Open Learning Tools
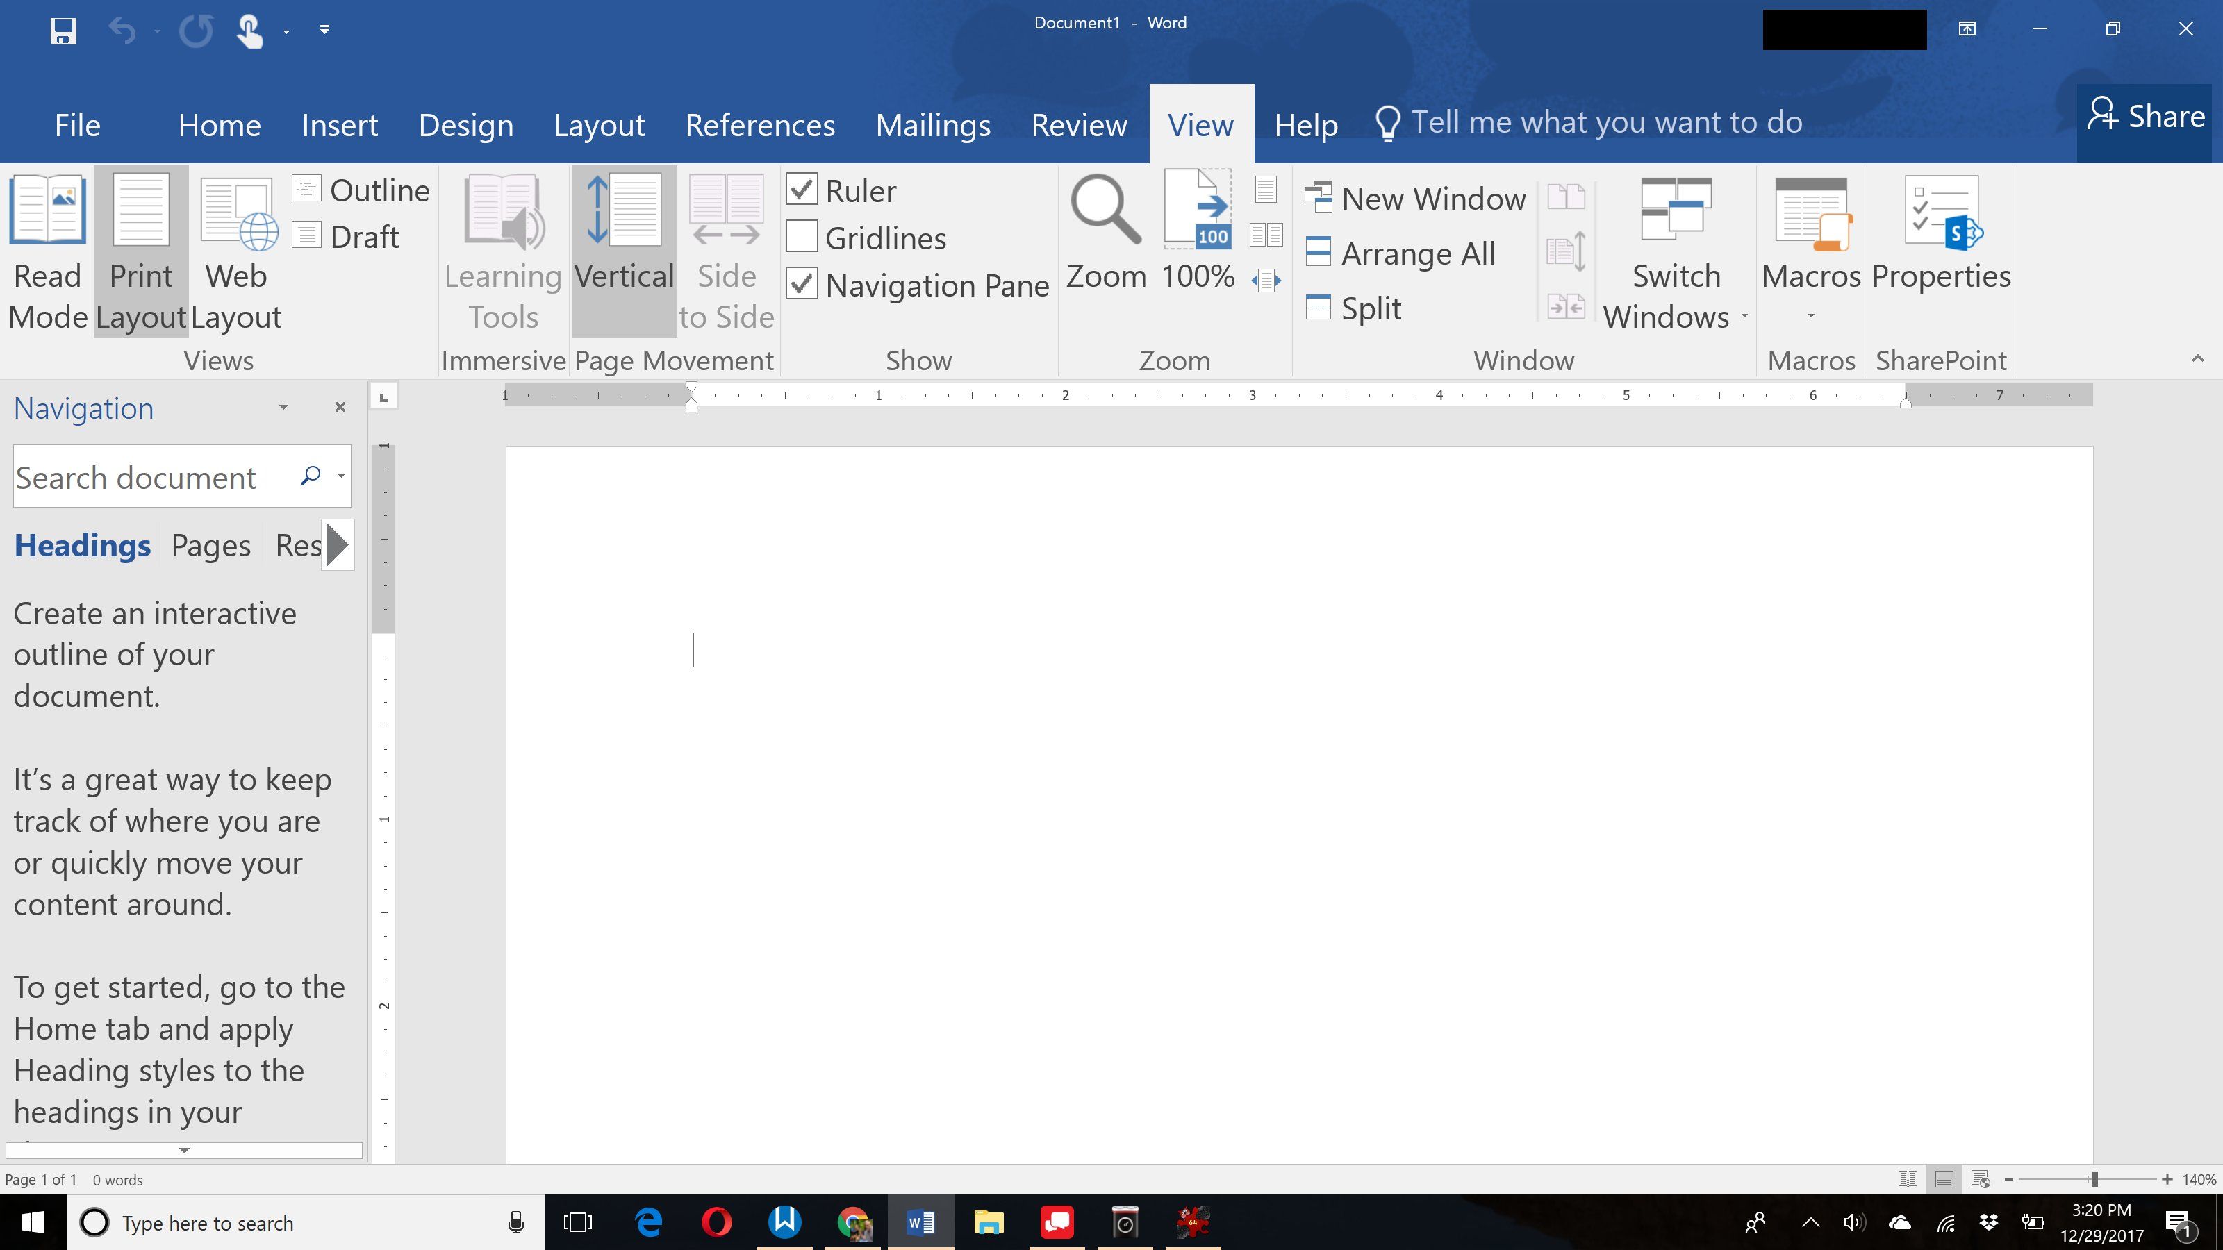Image resolution: width=2223 pixels, height=1250 pixels. click(x=503, y=252)
